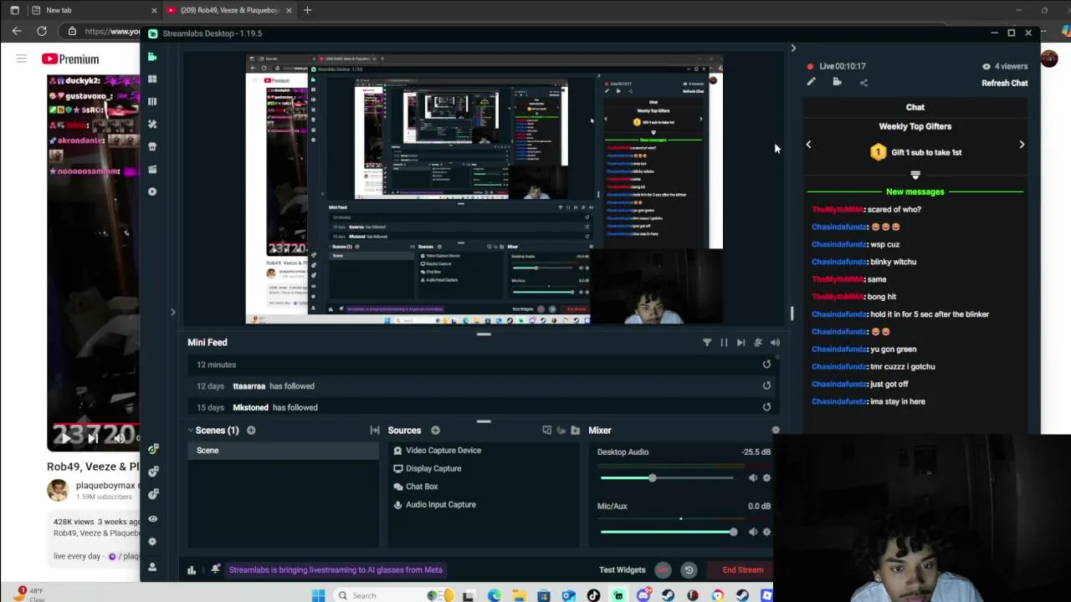Open Mixer settings gear icon

(x=776, y=431)
